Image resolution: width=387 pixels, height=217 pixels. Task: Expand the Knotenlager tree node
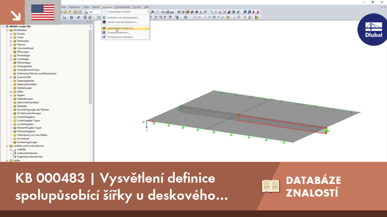point(11,56)
